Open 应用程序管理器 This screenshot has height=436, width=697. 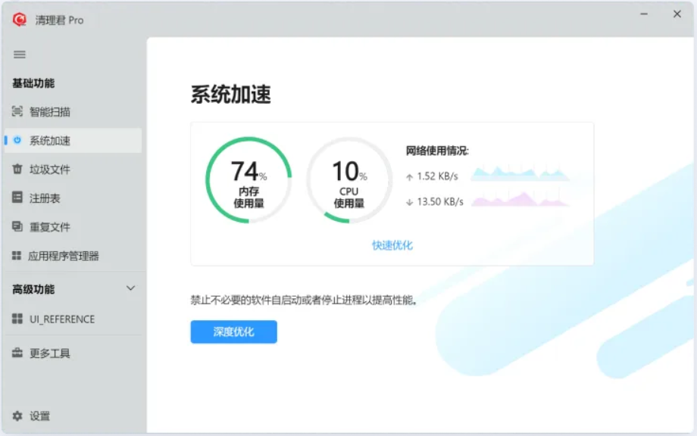tap(73, 255)
